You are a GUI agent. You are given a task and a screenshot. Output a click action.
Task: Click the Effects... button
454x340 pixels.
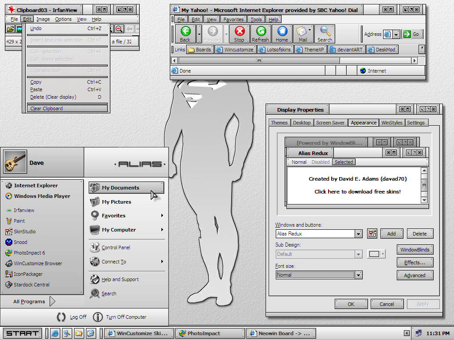(x=415, y=263)
